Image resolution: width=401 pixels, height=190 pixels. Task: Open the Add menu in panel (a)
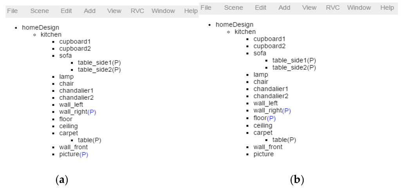(90, 11)
